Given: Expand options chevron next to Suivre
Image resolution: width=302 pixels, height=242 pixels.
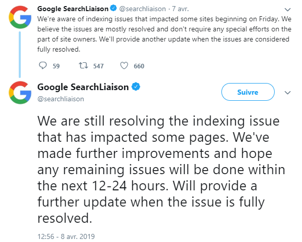Looking at the screenshot, I should [x=287, y=93].
